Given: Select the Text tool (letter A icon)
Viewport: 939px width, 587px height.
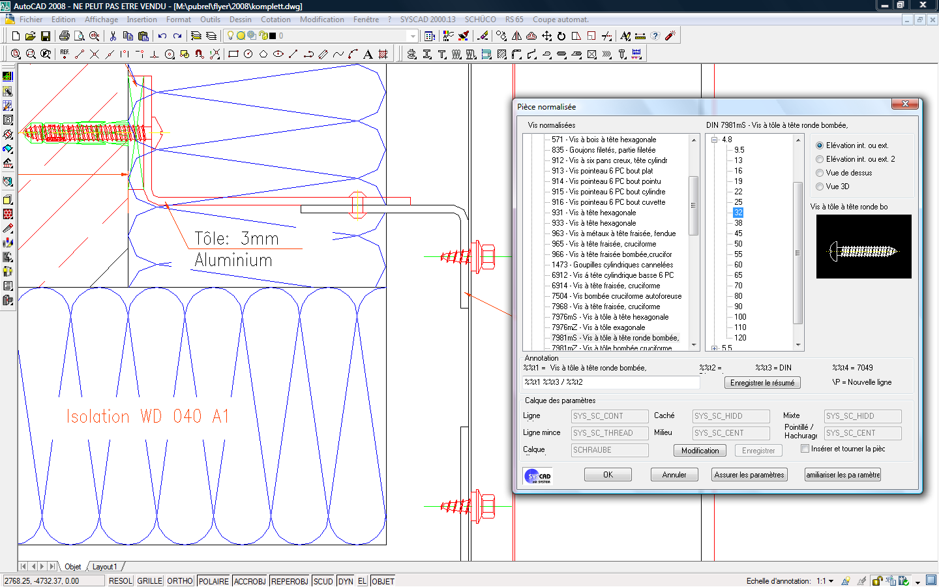Looking at the screenshot, I should click(x=368, y=54).
